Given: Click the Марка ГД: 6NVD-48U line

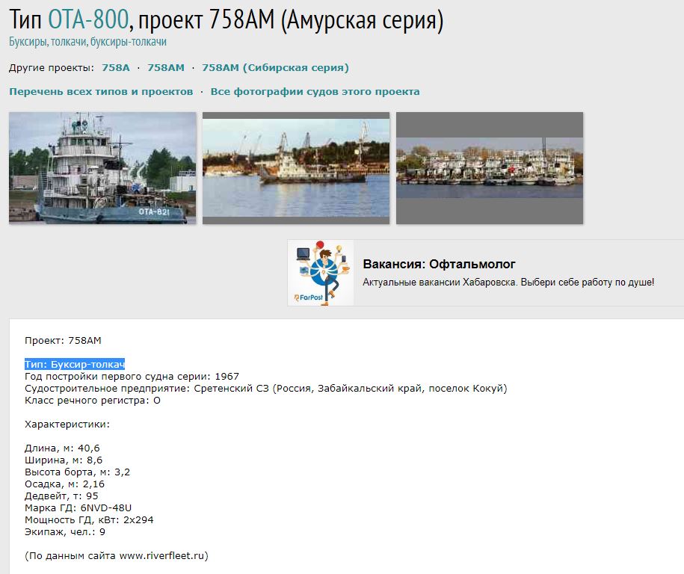Looking at the screenshot, I should (x=78, y=507).
